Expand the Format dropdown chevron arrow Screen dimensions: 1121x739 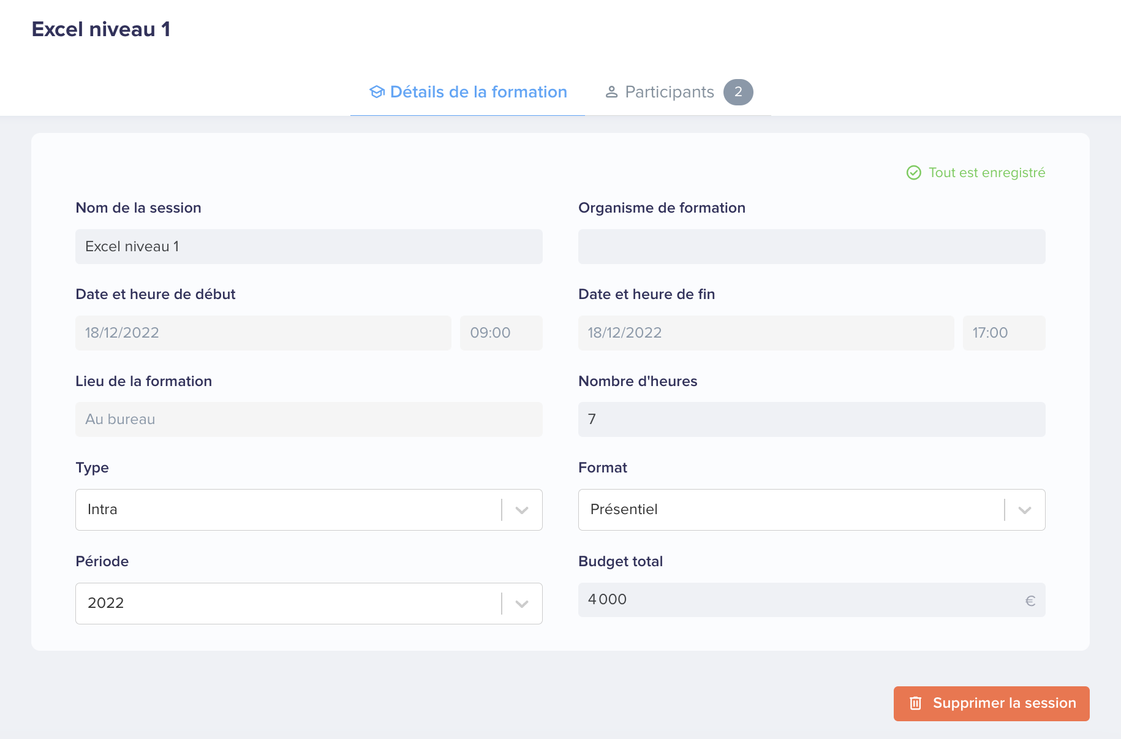click(1025, 510)
